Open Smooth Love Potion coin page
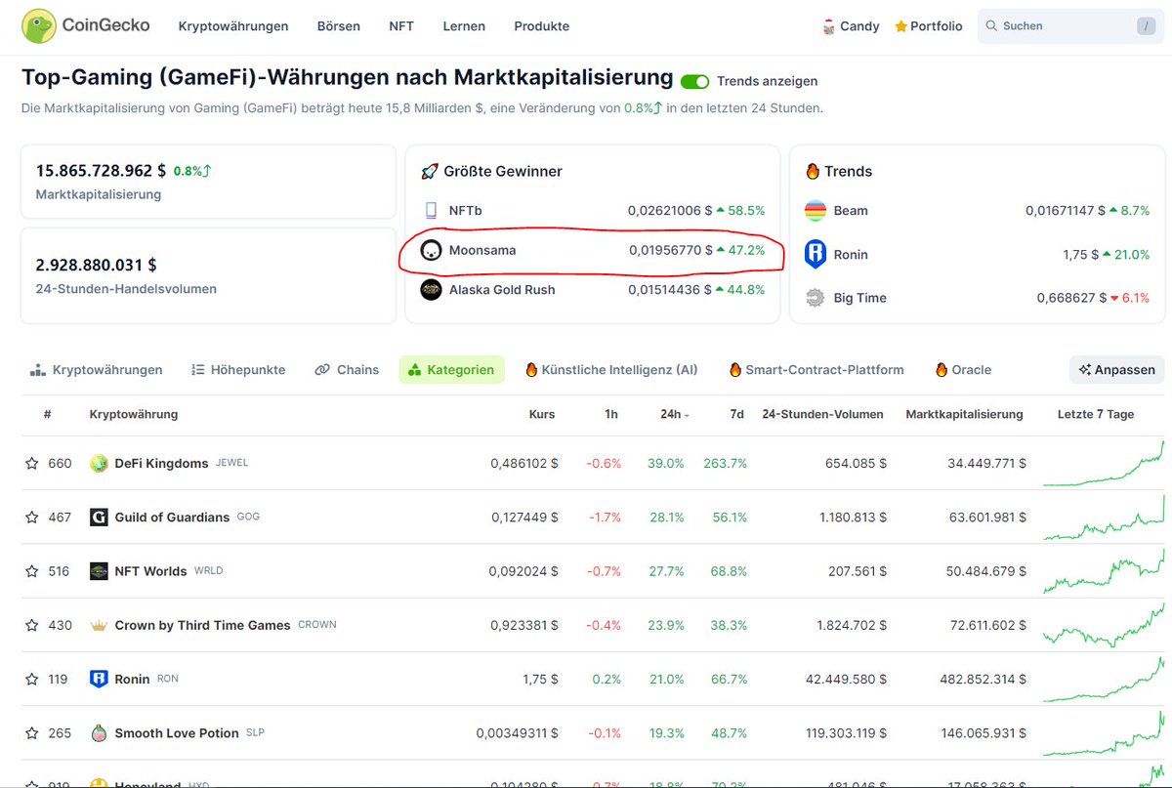This screenshot has height=788, width=1172. pos(177,732)
